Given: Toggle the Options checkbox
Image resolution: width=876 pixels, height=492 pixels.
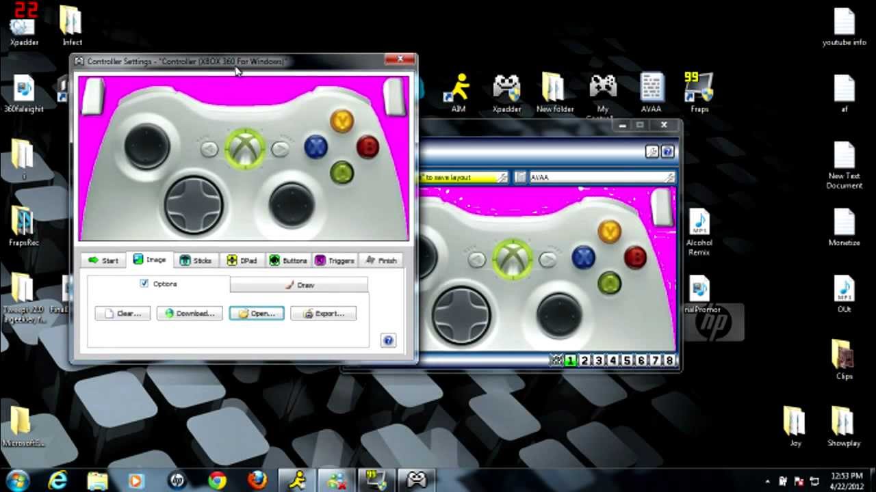Looking at the screenshot, I should click(144, 283).
